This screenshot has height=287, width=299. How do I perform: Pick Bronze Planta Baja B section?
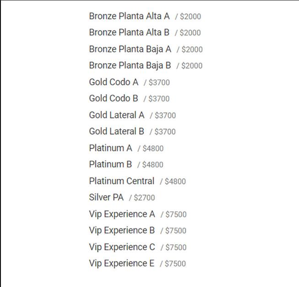click(130, 66)
